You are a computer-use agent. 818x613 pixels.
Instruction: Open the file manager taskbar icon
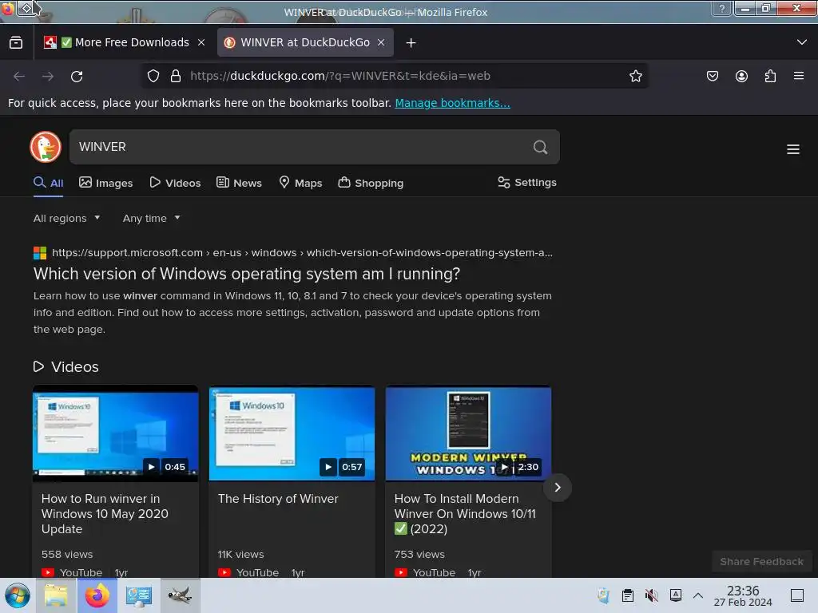(x=56, y=595)
